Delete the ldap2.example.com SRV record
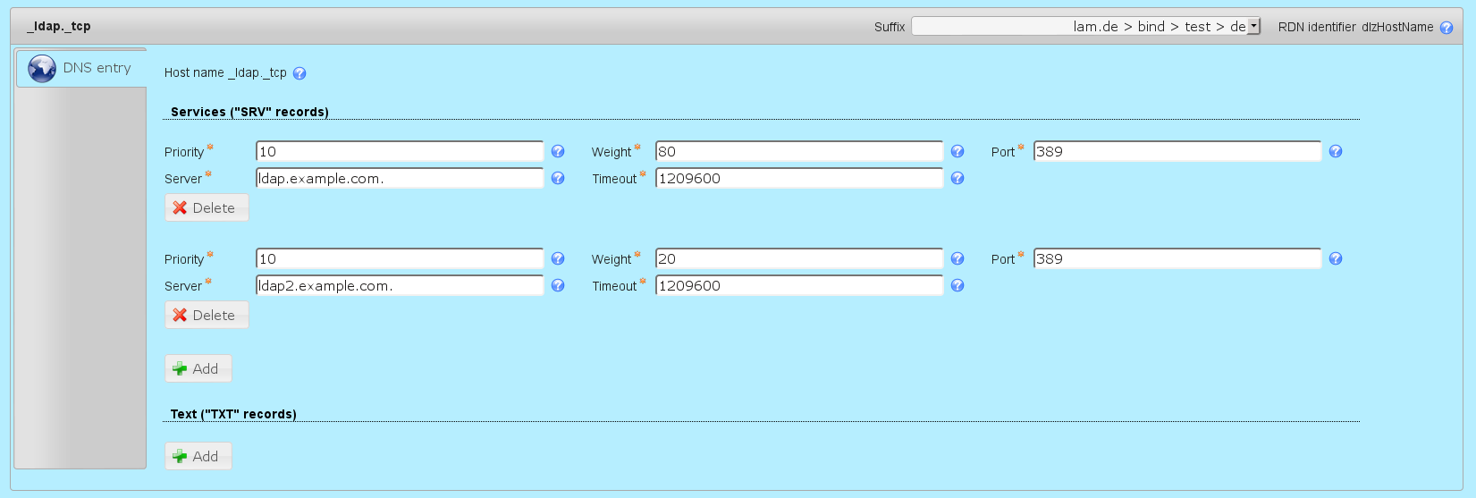The height and width of the screenshot is (498, 1476). point(207,316)
